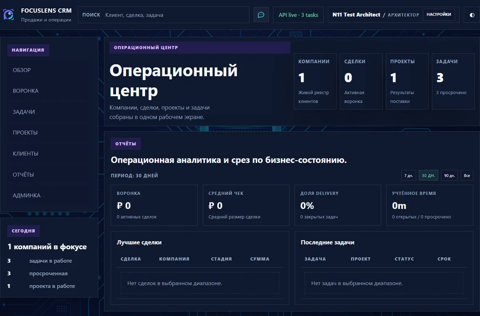480x316 pixels.
Task: Click the СРЕДНИЙ ЧЕК metric card
Action: click(246, 205)
